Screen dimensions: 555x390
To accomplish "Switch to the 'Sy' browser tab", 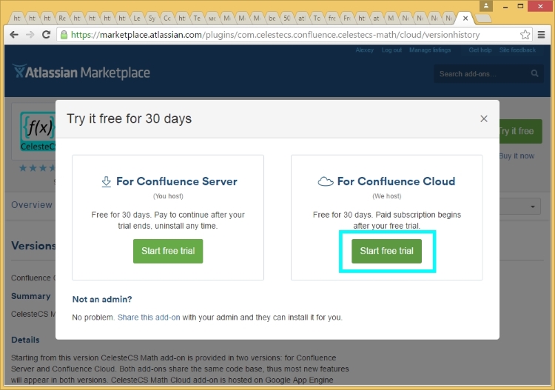I will coord(152,18).
